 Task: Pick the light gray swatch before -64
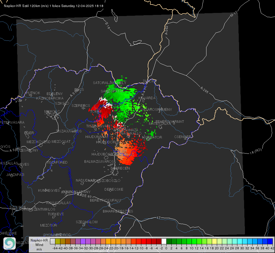click(53, 241)
